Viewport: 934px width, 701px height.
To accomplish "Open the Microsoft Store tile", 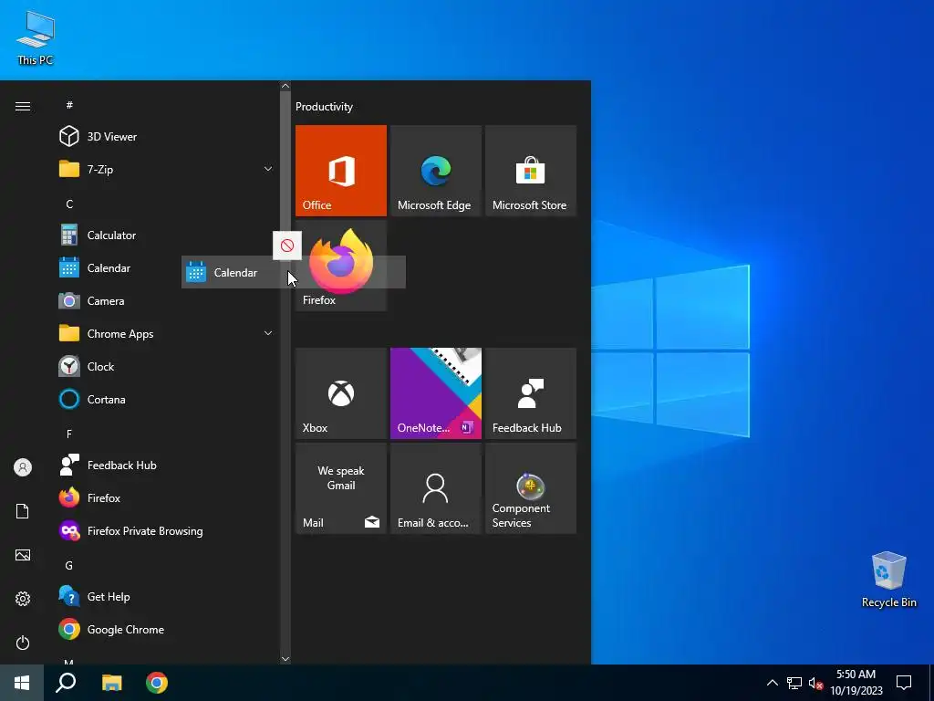I will (531, 171).
